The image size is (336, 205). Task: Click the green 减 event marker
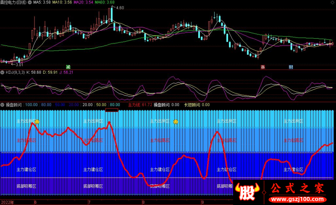[68, 67]
